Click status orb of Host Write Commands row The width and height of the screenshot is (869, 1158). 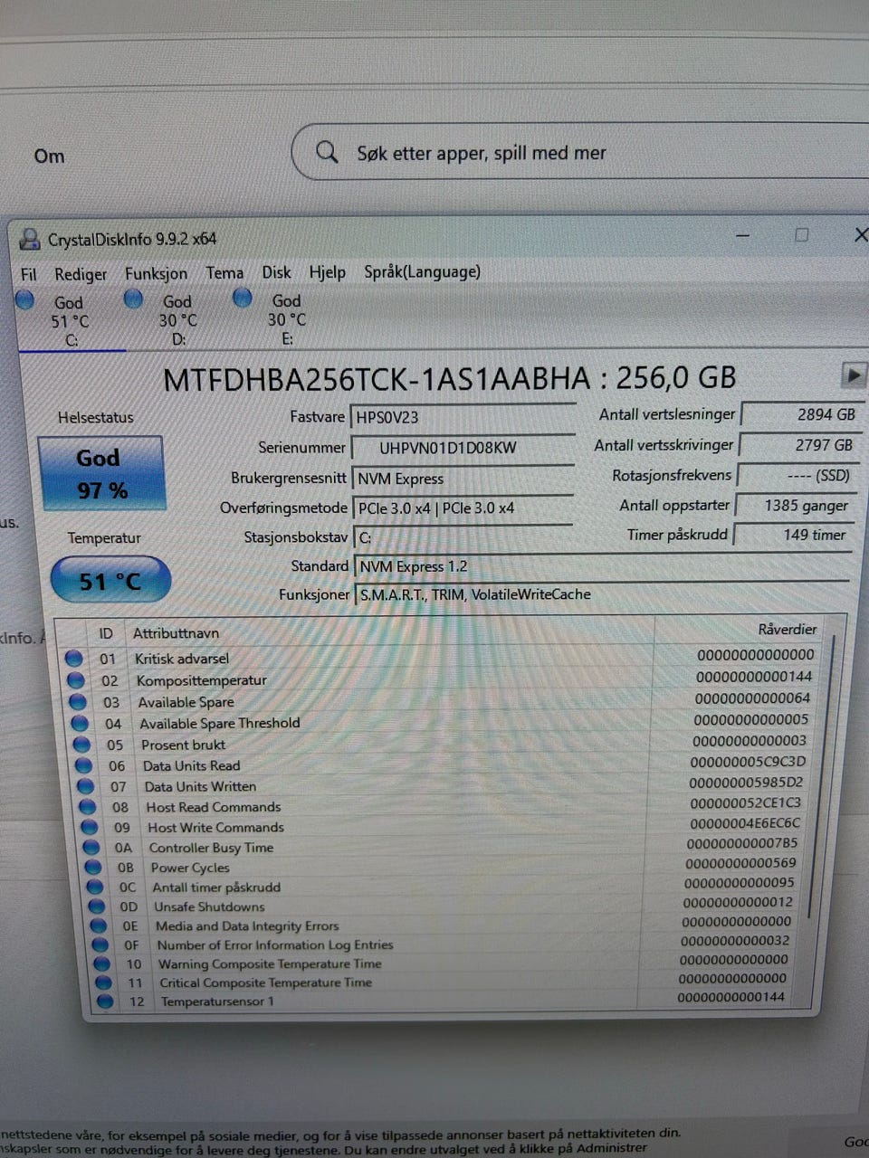[90, 828]
